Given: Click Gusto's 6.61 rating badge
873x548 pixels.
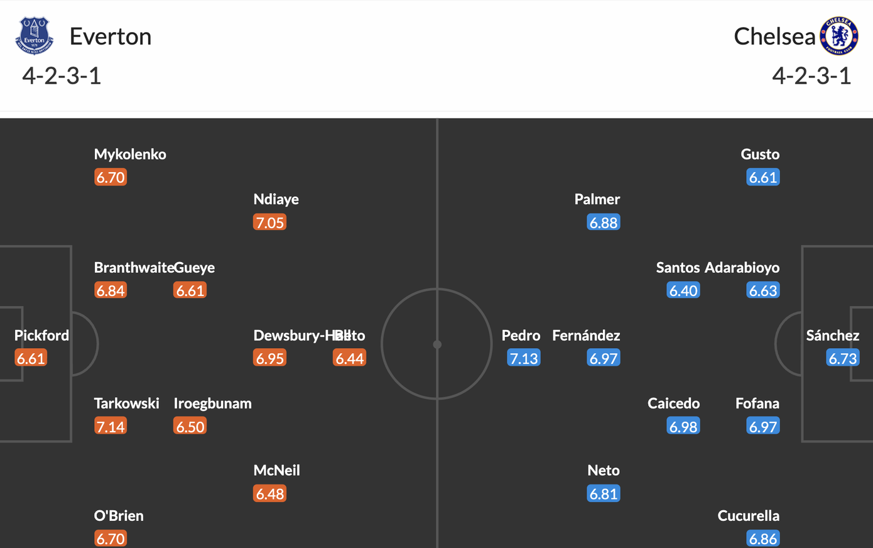Looking at the screenshot, I should 763,177.
